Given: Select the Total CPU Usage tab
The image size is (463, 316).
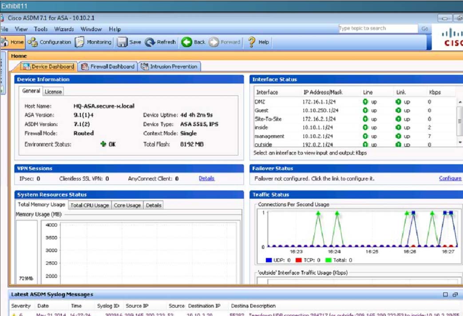Looking at the screenshot, I should [x=90, y=205].
